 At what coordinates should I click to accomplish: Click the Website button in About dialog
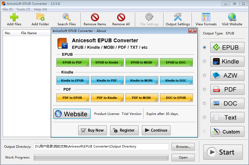point(72,114)
